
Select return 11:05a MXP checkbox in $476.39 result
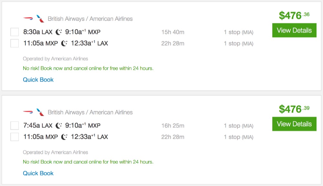click(x=15, y=137)
